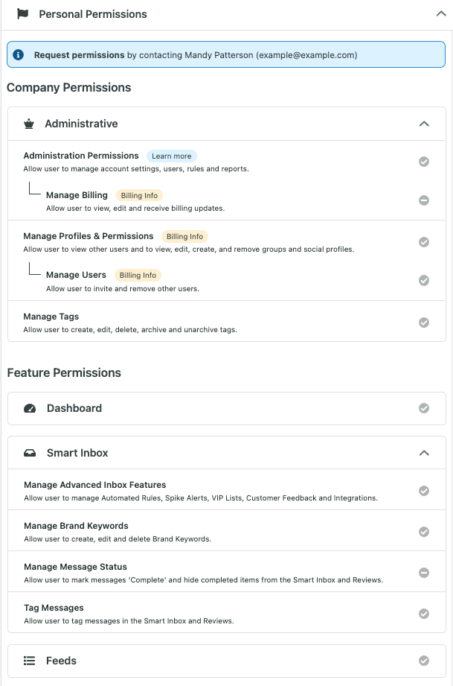453x686 pixels.
Task: Click the Smart Inbox tray icon
Action: click(x=30, y=453)
